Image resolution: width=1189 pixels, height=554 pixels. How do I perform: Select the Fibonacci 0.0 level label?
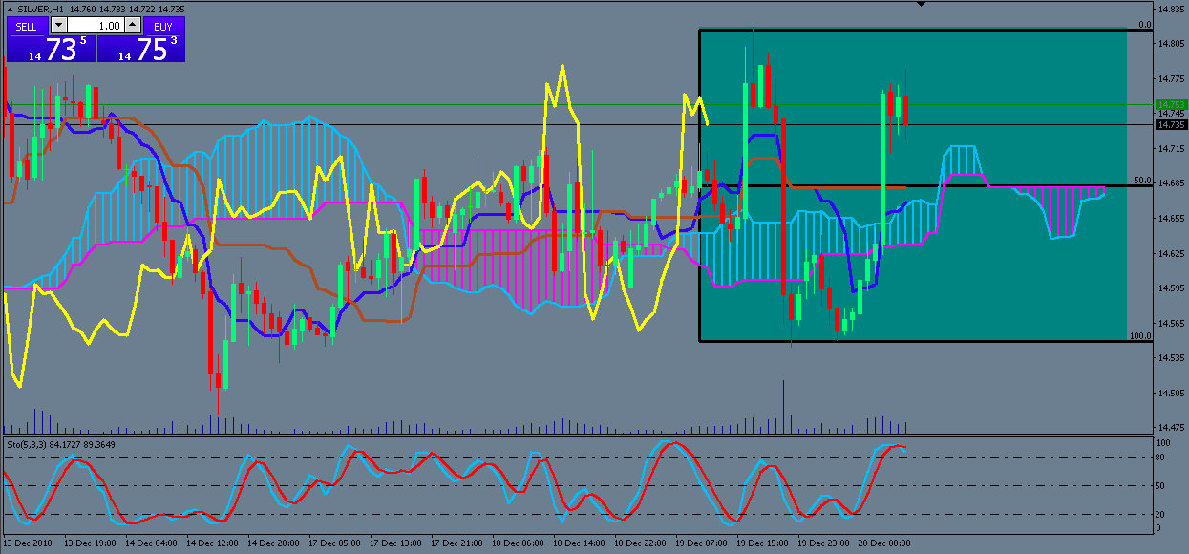tap(1143, 25)
